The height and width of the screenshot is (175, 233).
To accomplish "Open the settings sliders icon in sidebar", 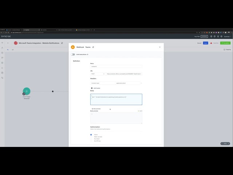I will [2, 78].
